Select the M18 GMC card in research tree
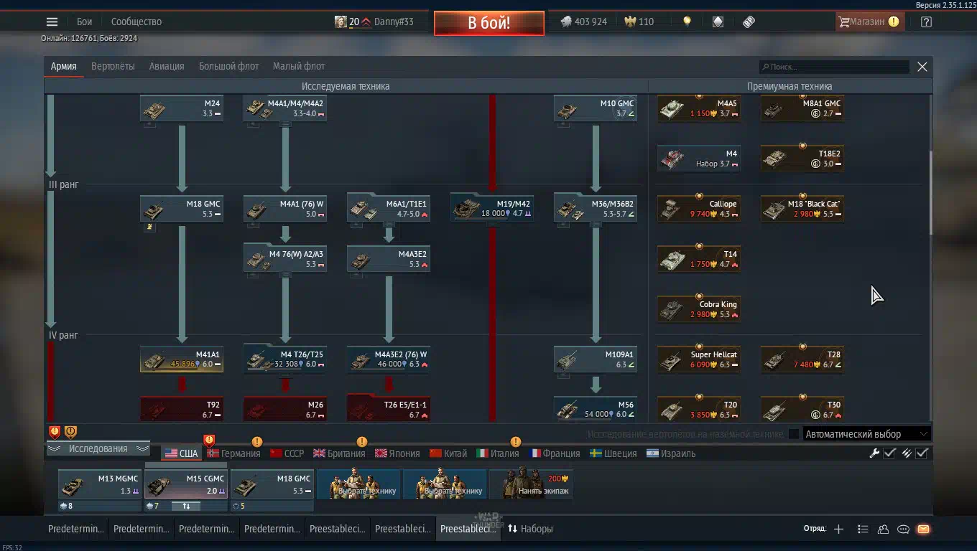Image resolution: width=977 pixels, height=551 pixels. point(182,208)
